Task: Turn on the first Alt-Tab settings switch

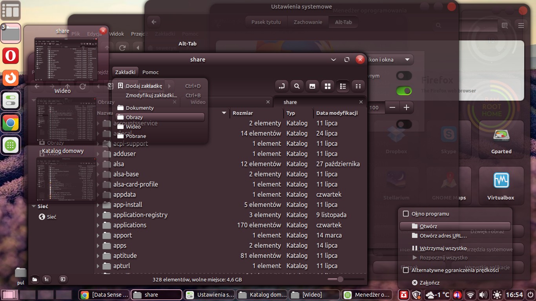Action: (404, 76)
